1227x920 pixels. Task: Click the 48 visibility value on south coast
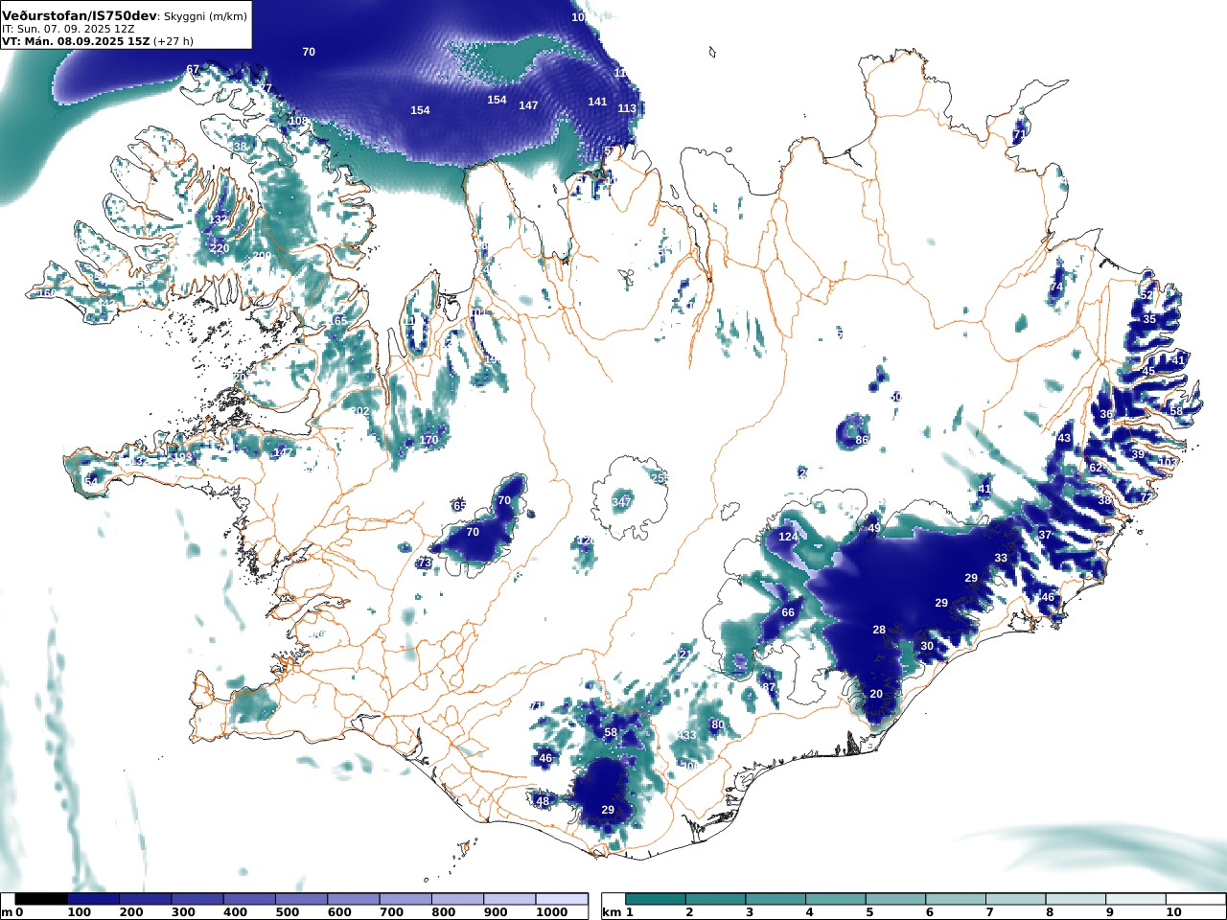tap(543, 801)
